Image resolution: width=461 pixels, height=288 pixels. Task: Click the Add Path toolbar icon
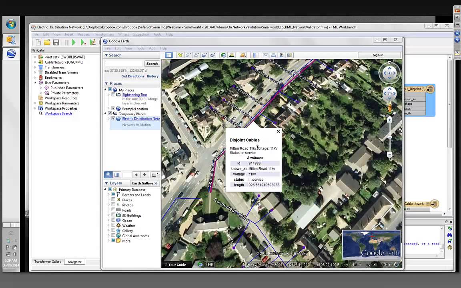196,55
